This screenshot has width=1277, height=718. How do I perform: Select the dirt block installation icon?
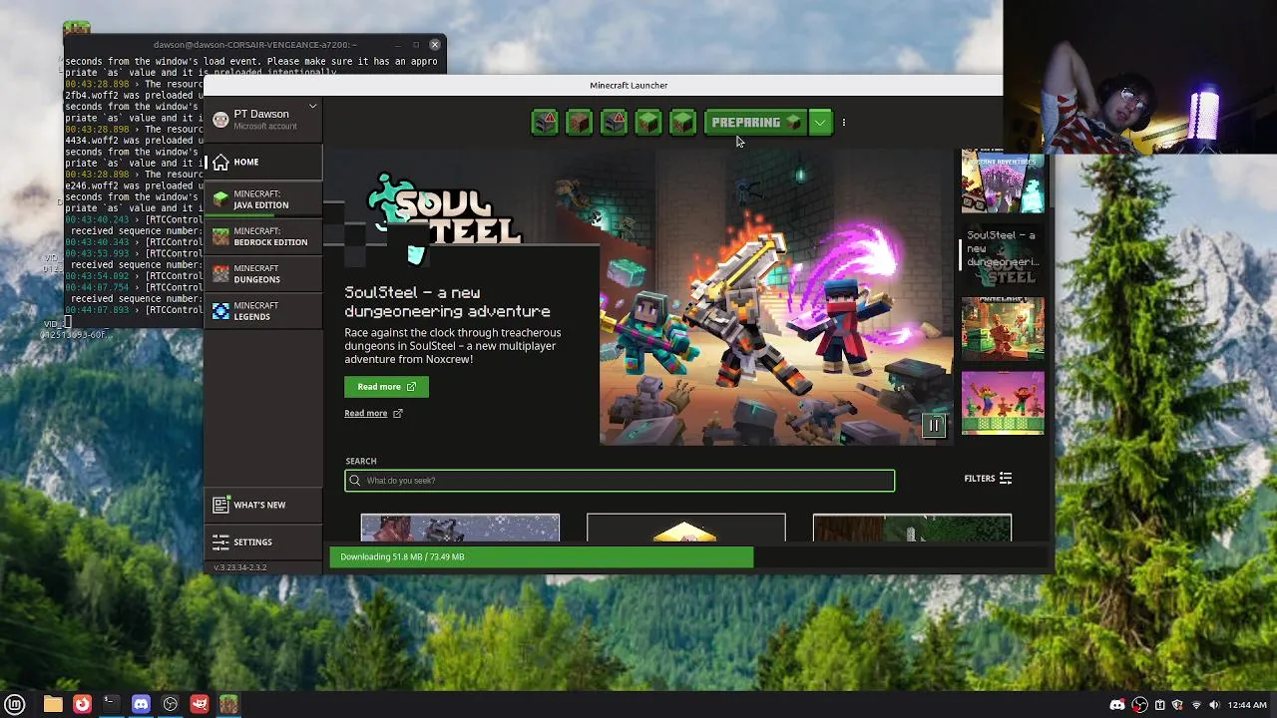pyautogui.click(x=579, y=123)
